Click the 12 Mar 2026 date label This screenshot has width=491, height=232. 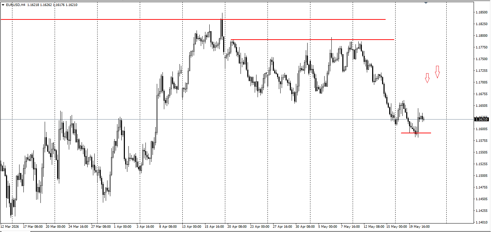(x=10, y=226)
